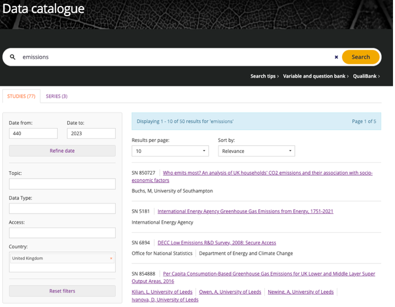Screen dimensions: 395x307
Task: Focus the Data Type filter field
Action: (x=62, y=208)
